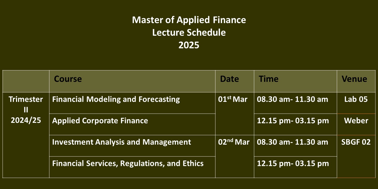Click the year 2025 in the heading

click(189, 45)
